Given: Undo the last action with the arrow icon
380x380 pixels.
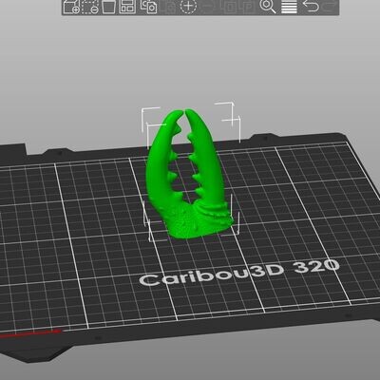Looking at the screenshot, I should 311,6.
